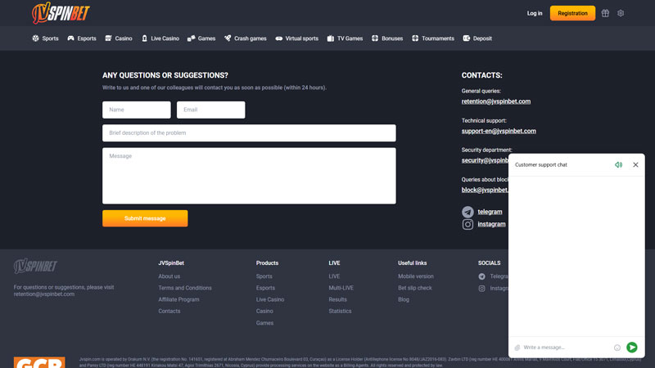The height and width of the screenshot is (368, 655).
Task: Mute chat sound with speaker icon
Action: click(619, 165)
